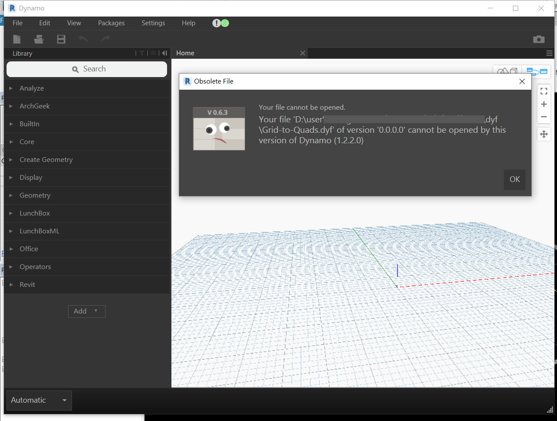
Task: Switch library to detailed list view icon
Action: point(153,53)
